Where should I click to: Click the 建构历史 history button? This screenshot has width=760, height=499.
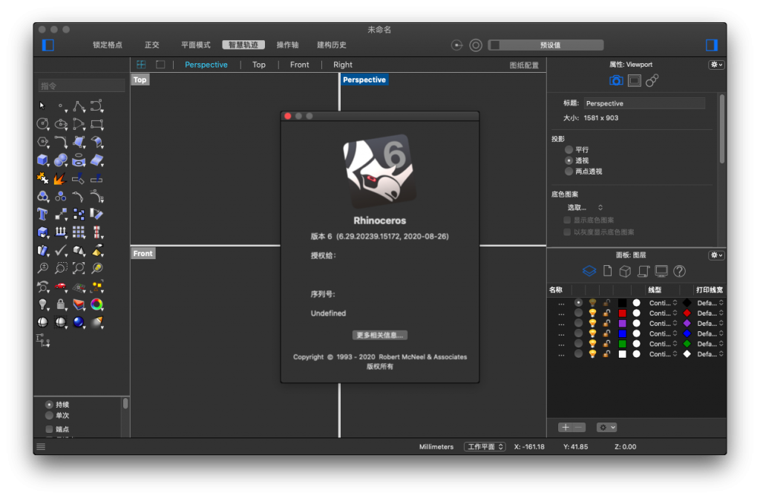332,45
